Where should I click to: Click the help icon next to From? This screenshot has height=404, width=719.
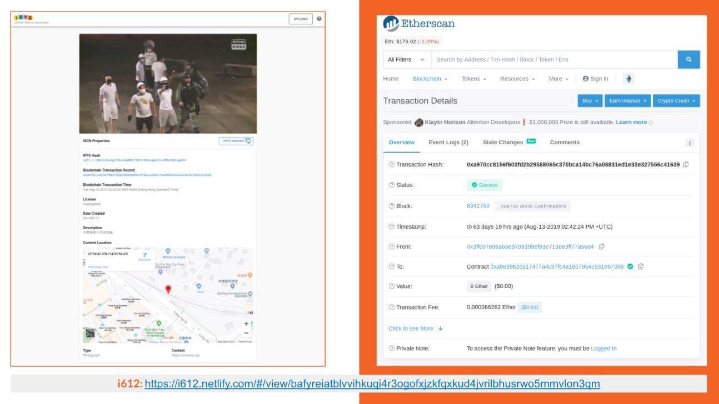[x=392, y=246]
